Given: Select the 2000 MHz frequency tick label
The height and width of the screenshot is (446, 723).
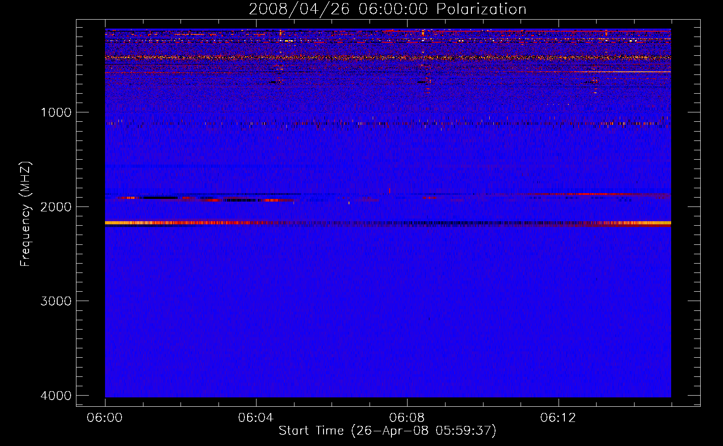Looking at the screenshot, I should [56, 207].
